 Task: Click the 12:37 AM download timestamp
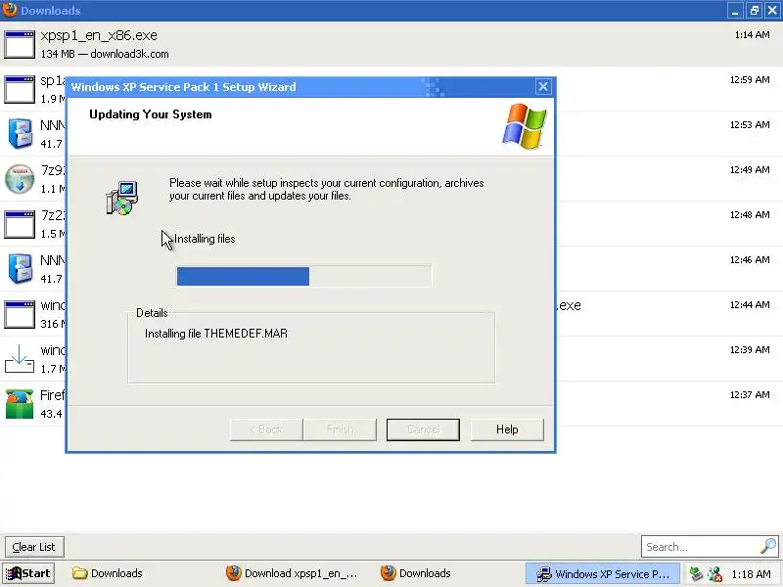[750, 394]
